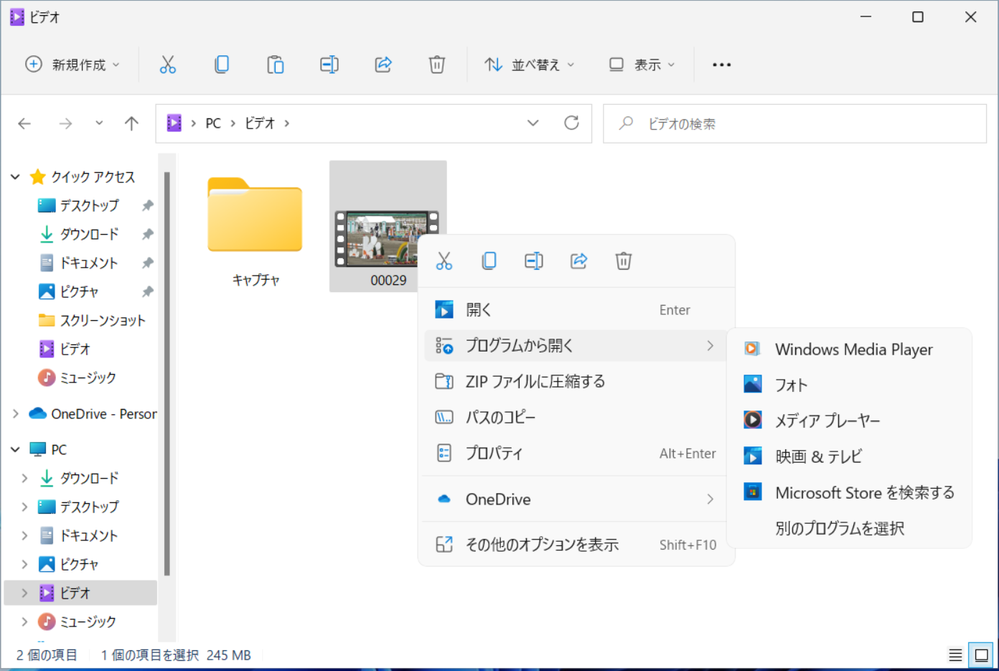The width and height of the screenshot is (999, 671).
Task: Share using the context menu share icon
Action: click(x=578, y=261)
